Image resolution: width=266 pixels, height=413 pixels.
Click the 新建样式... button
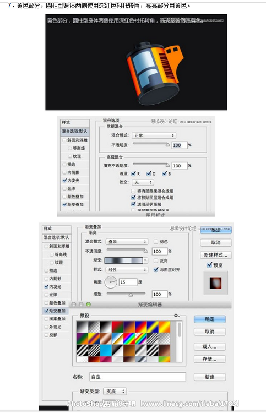point(216,255)
